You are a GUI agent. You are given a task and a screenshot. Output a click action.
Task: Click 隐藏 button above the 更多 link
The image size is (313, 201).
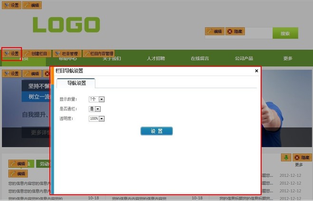[x=302, y=157]
